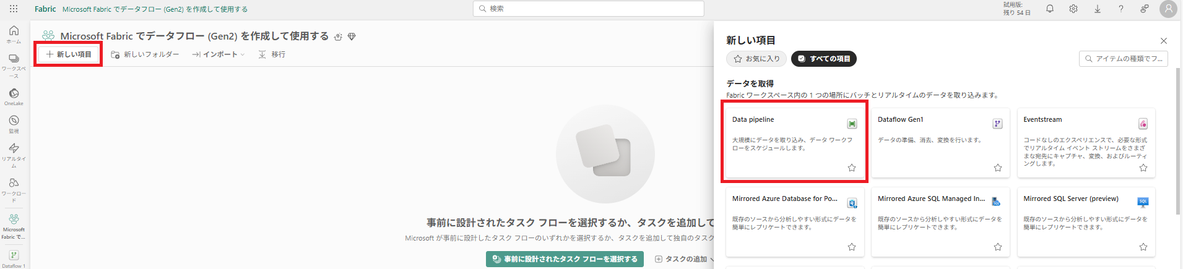Favorite the Dataflow Gen1 card star

[998, 168]
